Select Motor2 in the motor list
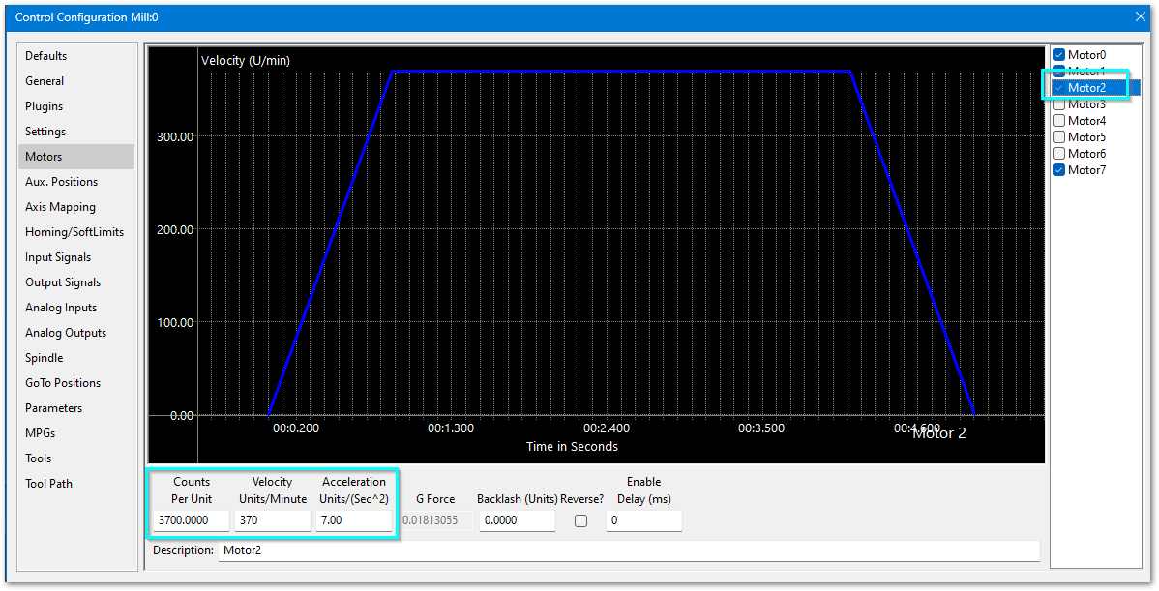This screenshot has height=591, width=1159. click(1086, 88)
